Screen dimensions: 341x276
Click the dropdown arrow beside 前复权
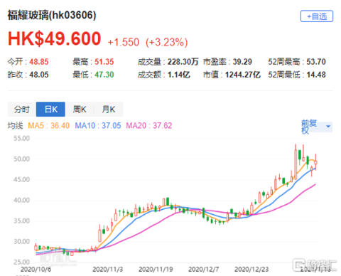[328, 127]
